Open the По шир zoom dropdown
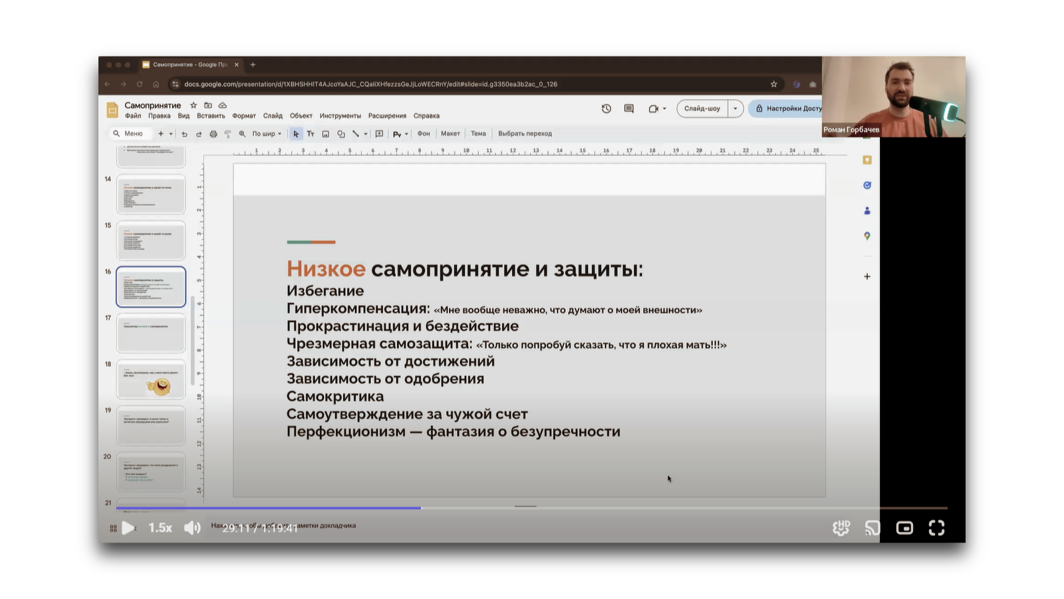Viewport: 1064px width, 599px height. [266, 134]
